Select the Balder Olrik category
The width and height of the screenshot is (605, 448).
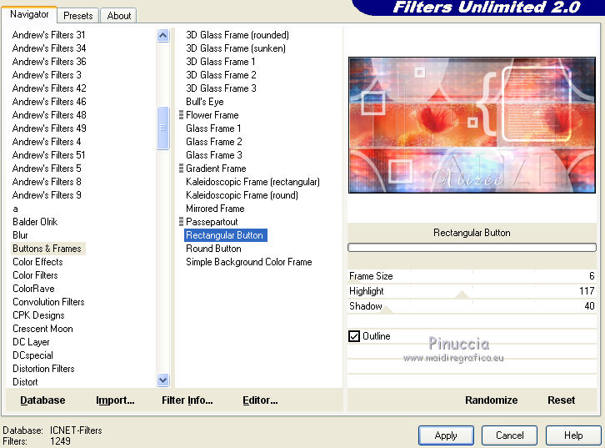tap(35, 222)
